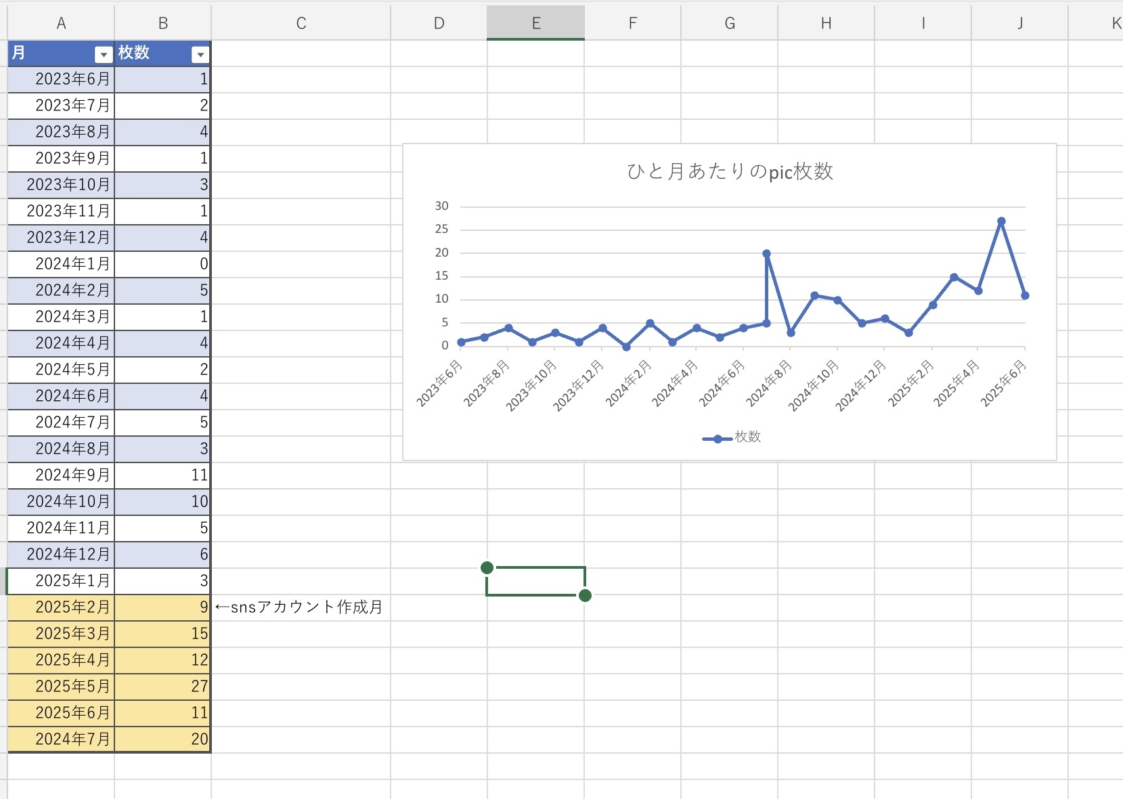Select the 2025年3月 month cell
This screenshot has width=1123, height=799.
[61, 634]
